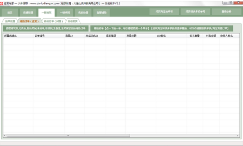Select the 自动发货 sub-tab
Viewport: 243px width, 146px height.
point(72,21)
